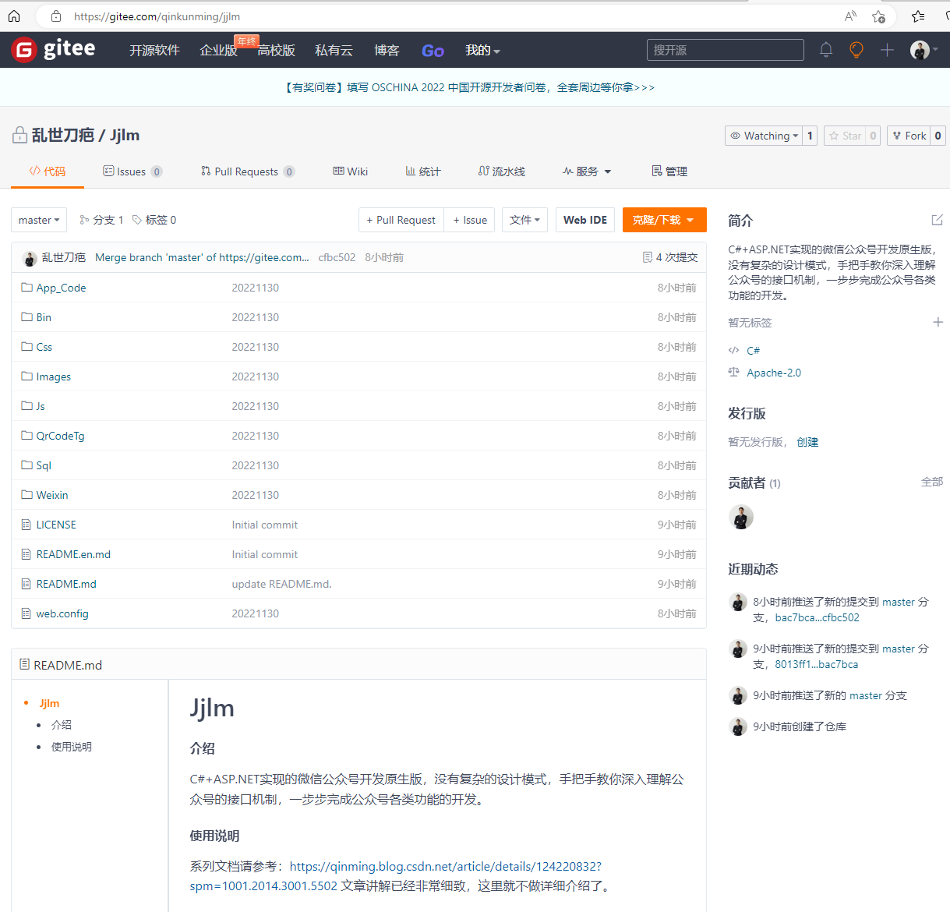
Task: Click the browser home icon
Action: click(14, 16)
